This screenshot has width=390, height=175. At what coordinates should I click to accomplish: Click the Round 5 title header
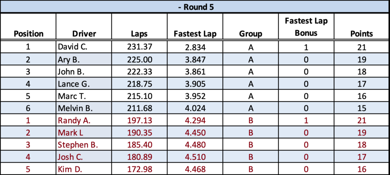(195, 7)
